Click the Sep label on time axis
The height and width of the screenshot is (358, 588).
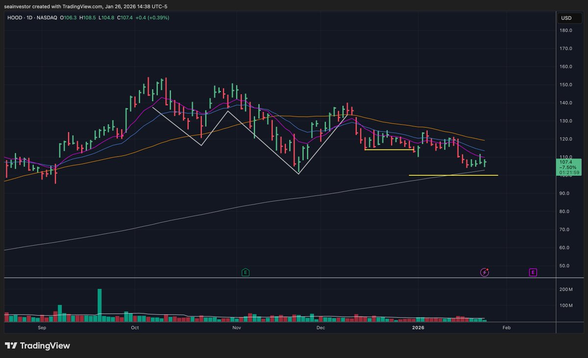coord(42,328)
